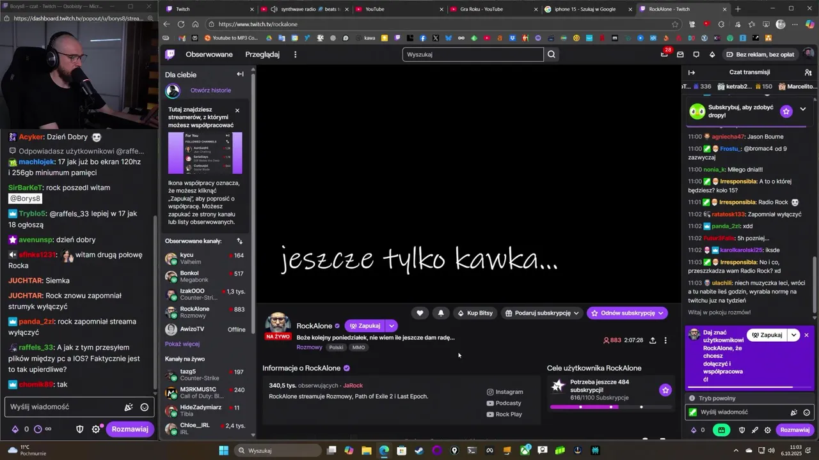Toggle the bell notifications for RockAlone

click(x=441, y=313)
